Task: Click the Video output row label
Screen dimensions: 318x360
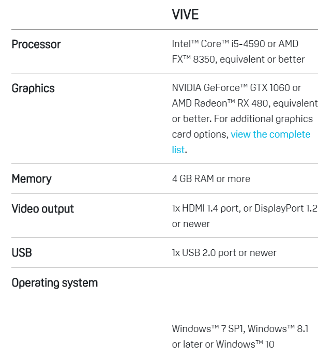Action: [x=43, y=209]
